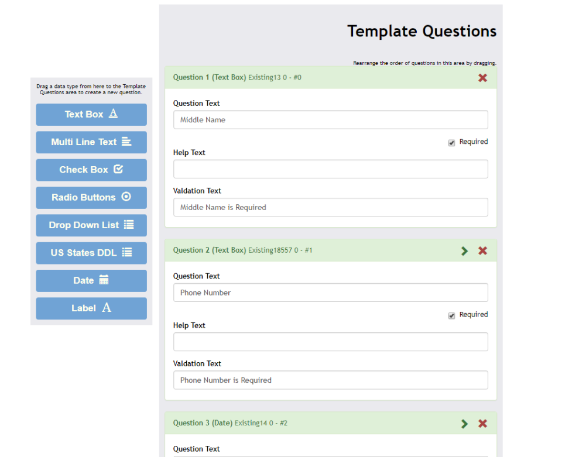The width and height of the screenshot is (562, 457).
Task: Click Help Text field of Question 1
Action: pyautogui.click(x=330, y=169)
